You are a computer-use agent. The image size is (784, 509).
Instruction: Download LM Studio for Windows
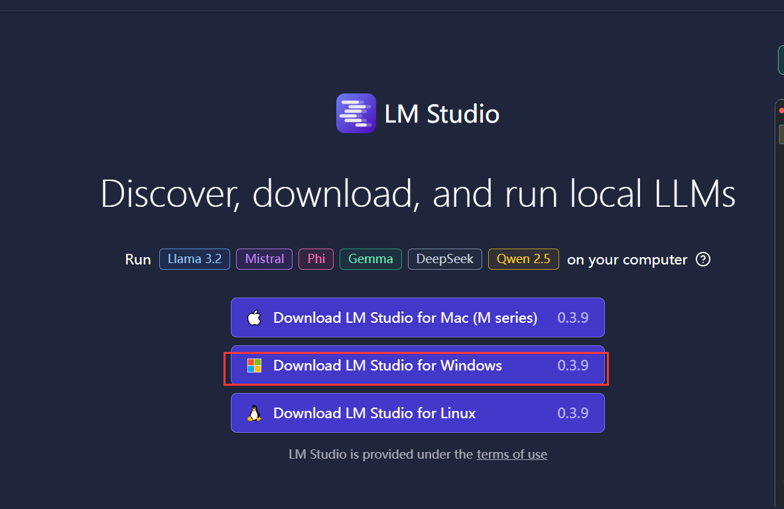point(417,366)
